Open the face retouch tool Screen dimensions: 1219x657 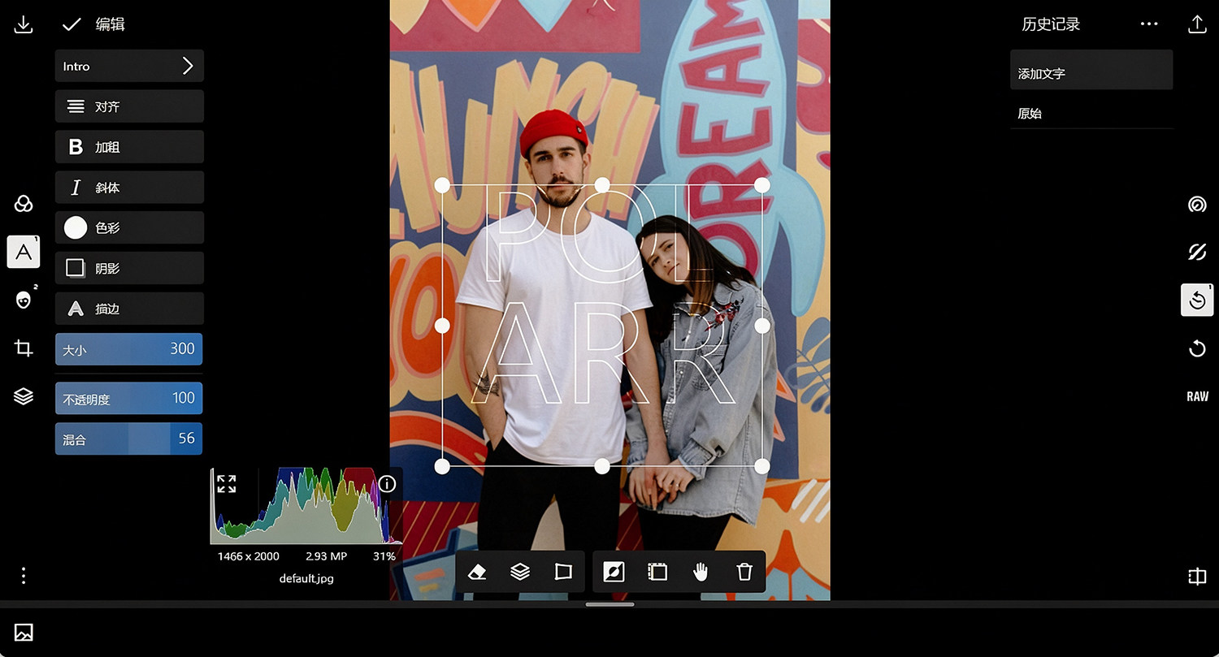click(x=24, y=300)
